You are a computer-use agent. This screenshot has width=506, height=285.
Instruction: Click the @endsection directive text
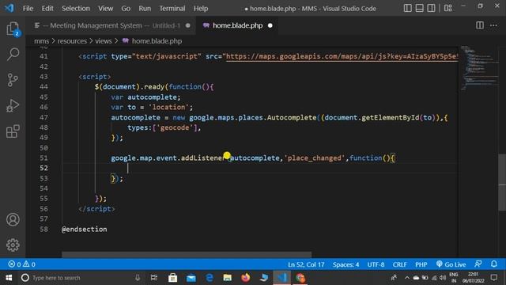(85, 229)
